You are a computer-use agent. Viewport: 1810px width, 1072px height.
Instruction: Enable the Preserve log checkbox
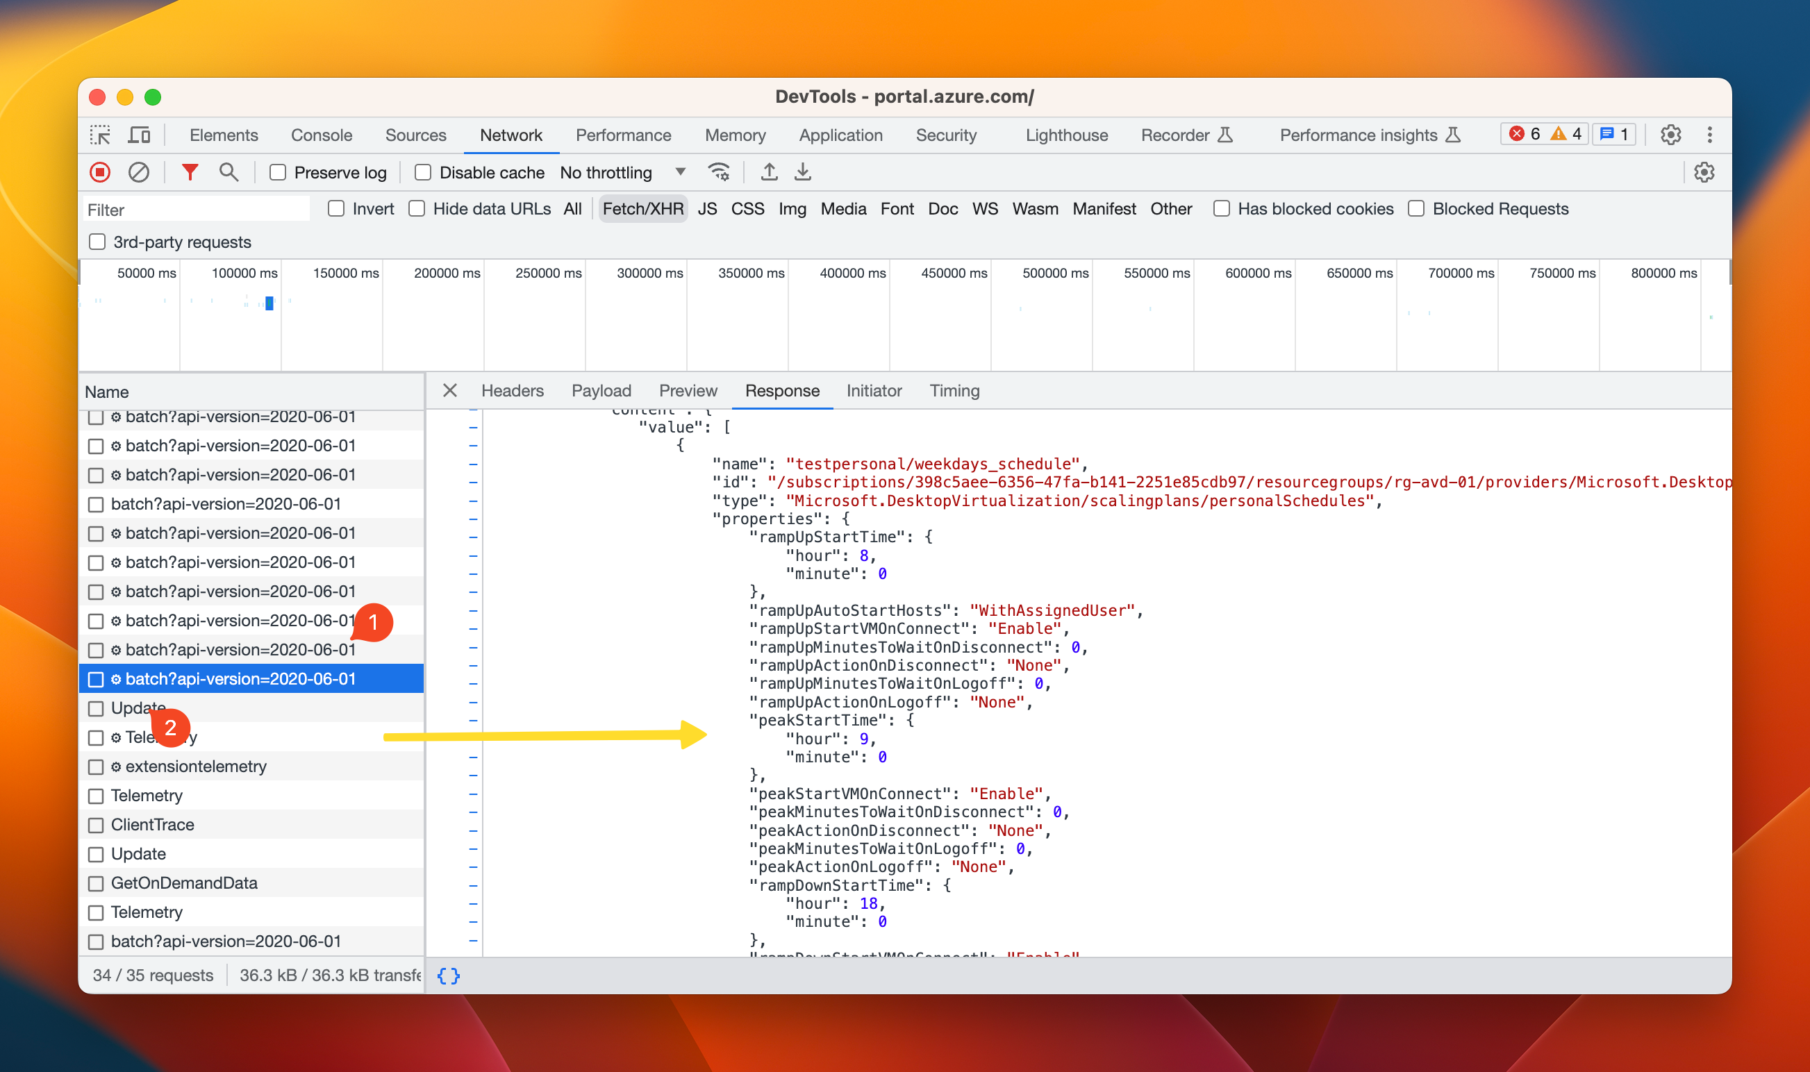click(x=279, y=173)
